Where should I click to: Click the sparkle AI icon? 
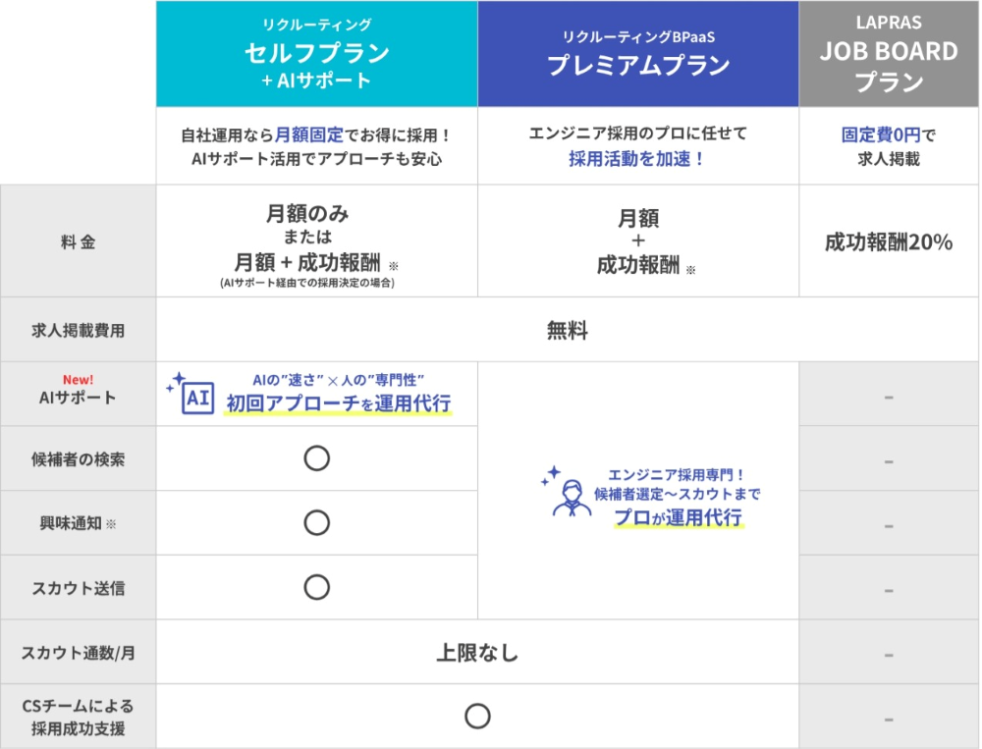coord(193,395)
